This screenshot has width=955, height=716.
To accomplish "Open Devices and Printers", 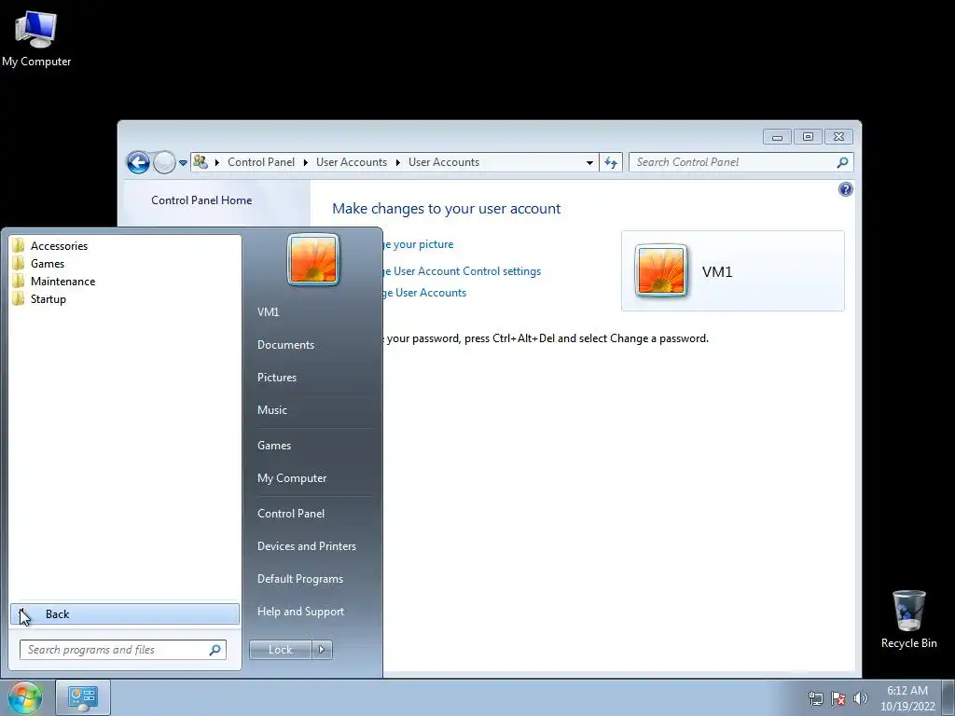I will pyautogui.click(x=306, y=546).
